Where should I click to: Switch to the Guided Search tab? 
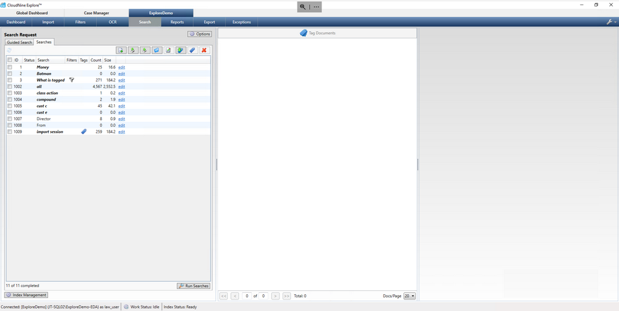(19, 43)
